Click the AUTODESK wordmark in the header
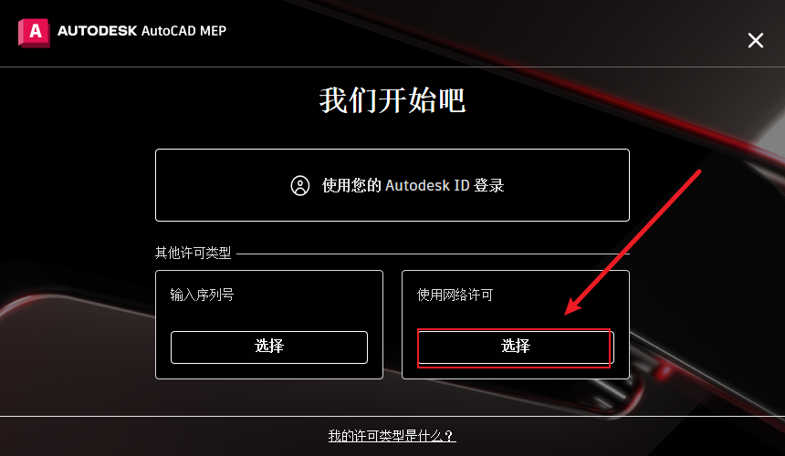 97,31
